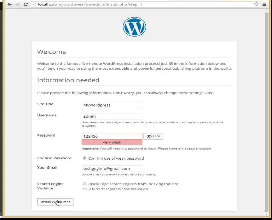Click the Welcome heading
Screen dimensions: 272x220
coord(52,52)
